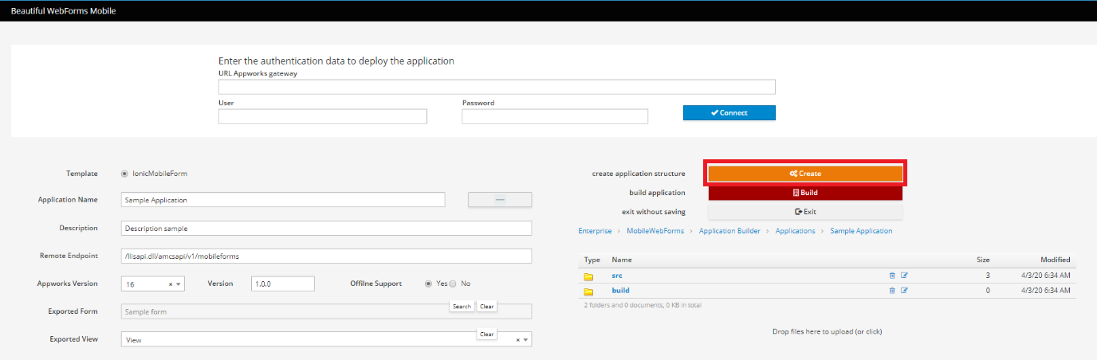Open the build folder icon
Screen dimensions: 1097x360
[x=589, y=292]
